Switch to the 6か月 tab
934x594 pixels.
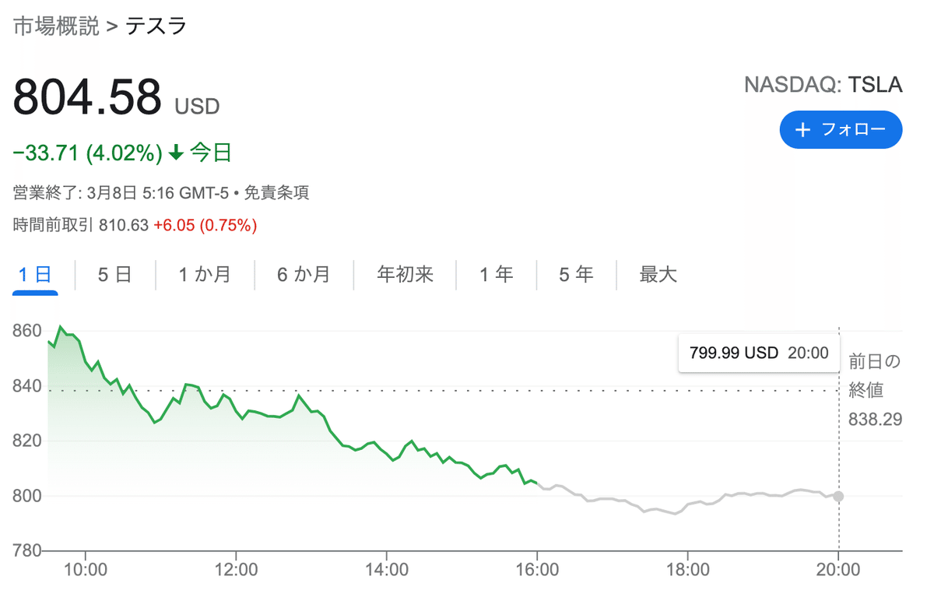(x=304, y=274)
